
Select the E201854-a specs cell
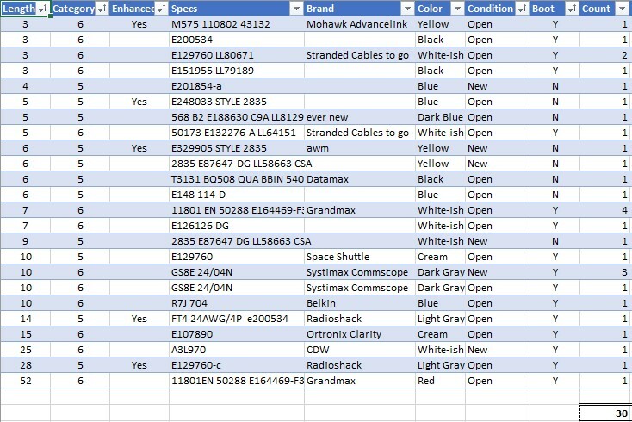(237, 86)
